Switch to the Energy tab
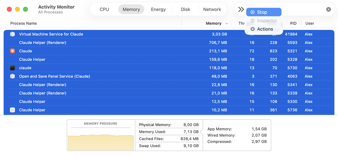Viewport: 338px width, 156px height. 158,9
